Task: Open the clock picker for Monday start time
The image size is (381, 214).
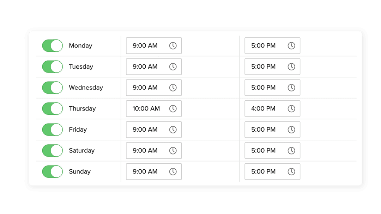Action: [173, 45]
